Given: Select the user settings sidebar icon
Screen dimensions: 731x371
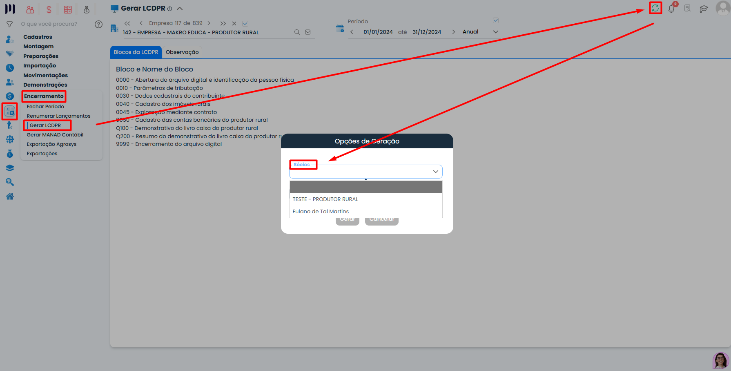Looking at the screenshot, I should pos(10,40).
